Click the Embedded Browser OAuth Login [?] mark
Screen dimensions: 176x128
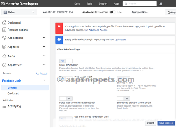click(131, 108)
